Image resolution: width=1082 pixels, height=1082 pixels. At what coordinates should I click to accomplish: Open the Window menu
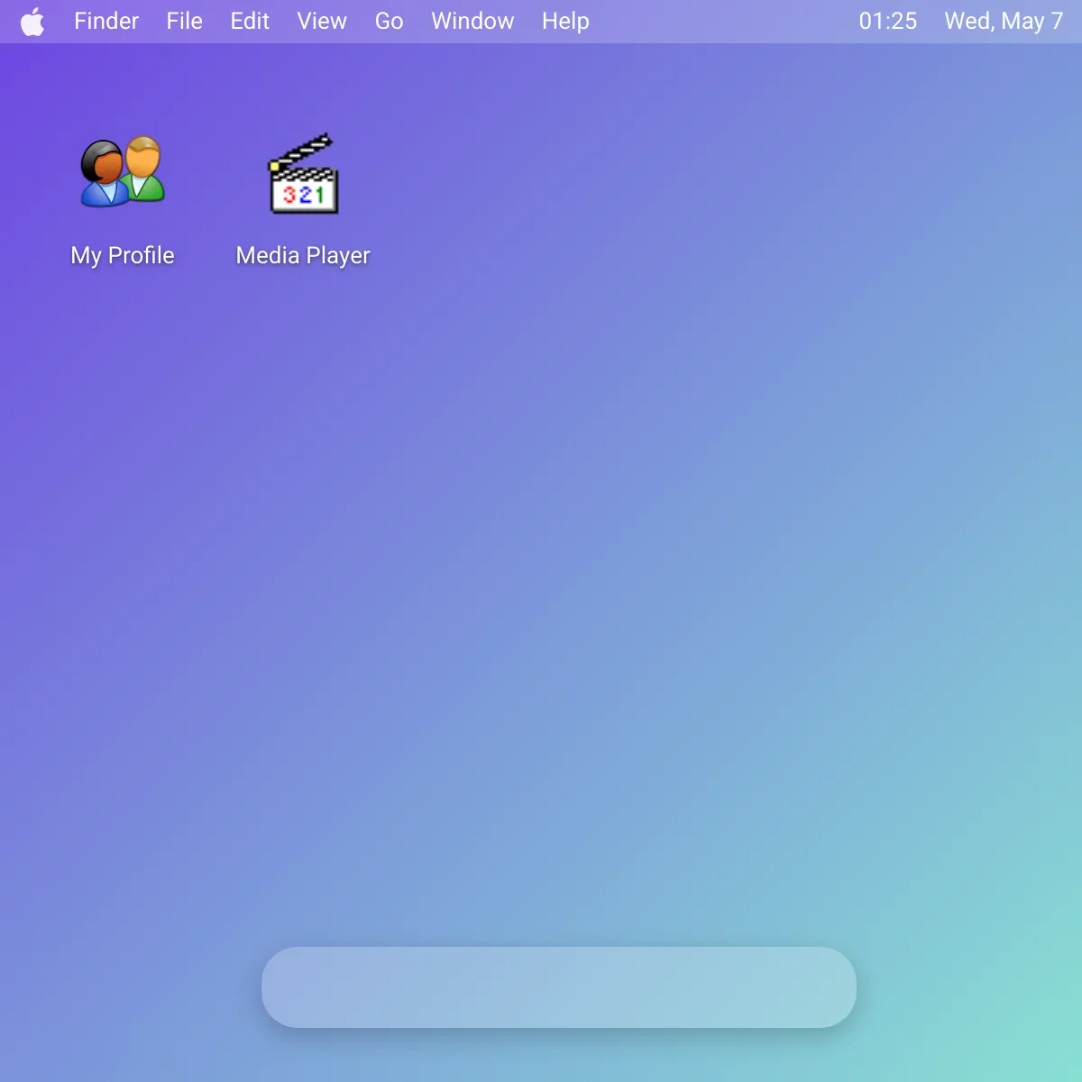472,22
